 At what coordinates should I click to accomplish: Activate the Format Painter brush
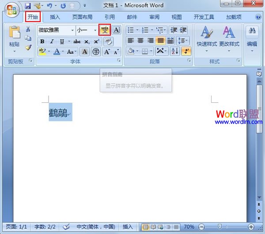(28, 48)
